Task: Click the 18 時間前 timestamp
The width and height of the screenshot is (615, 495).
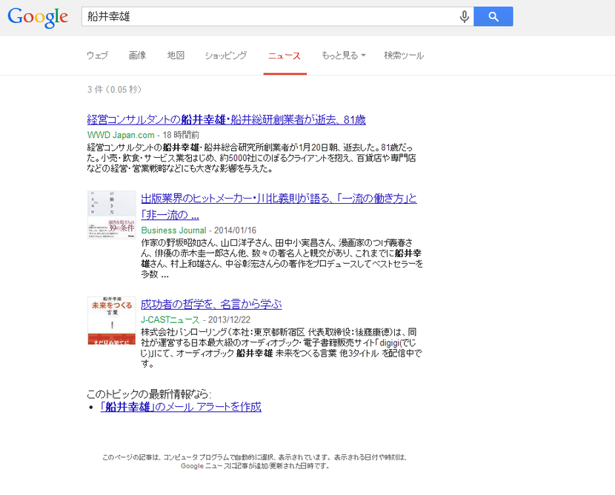Action: point(181,135)
